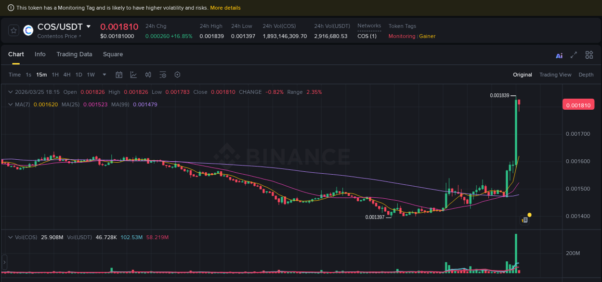Favorite COS/USDT using the star icon
Image resolution: width=602 pixels, height=282 pixels.
click(x=13, y=30)
